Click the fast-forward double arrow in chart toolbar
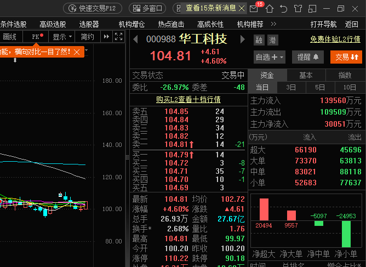Image resolution: width=366 pixels, height=267 pixels. coord(106,36)
